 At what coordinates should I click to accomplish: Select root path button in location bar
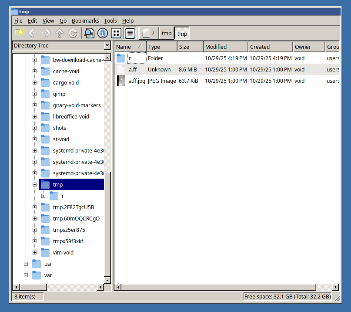(x=149, y=33)
